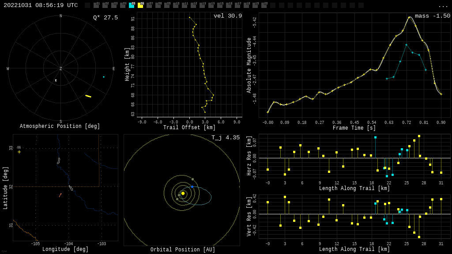Click the yellow Sun in orbital plot
This screenshot has width=452, height=254.
click(183, 193)
